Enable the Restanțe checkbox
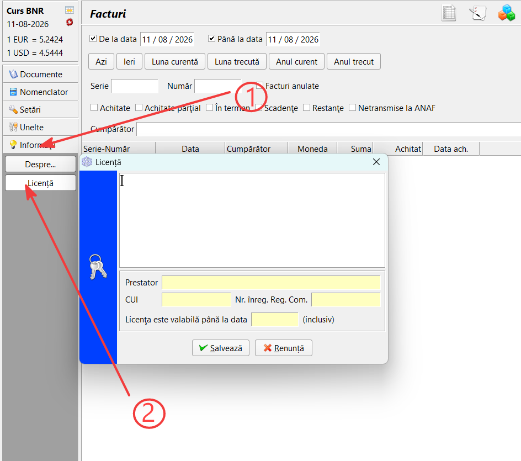Viewport: 521px width, 461px height. coord(306,107)
